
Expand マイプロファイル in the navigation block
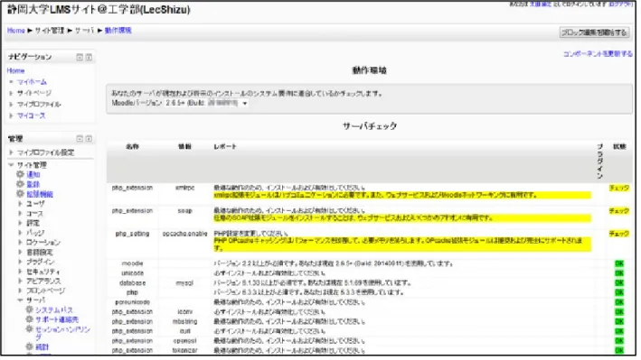click(11, 105)
